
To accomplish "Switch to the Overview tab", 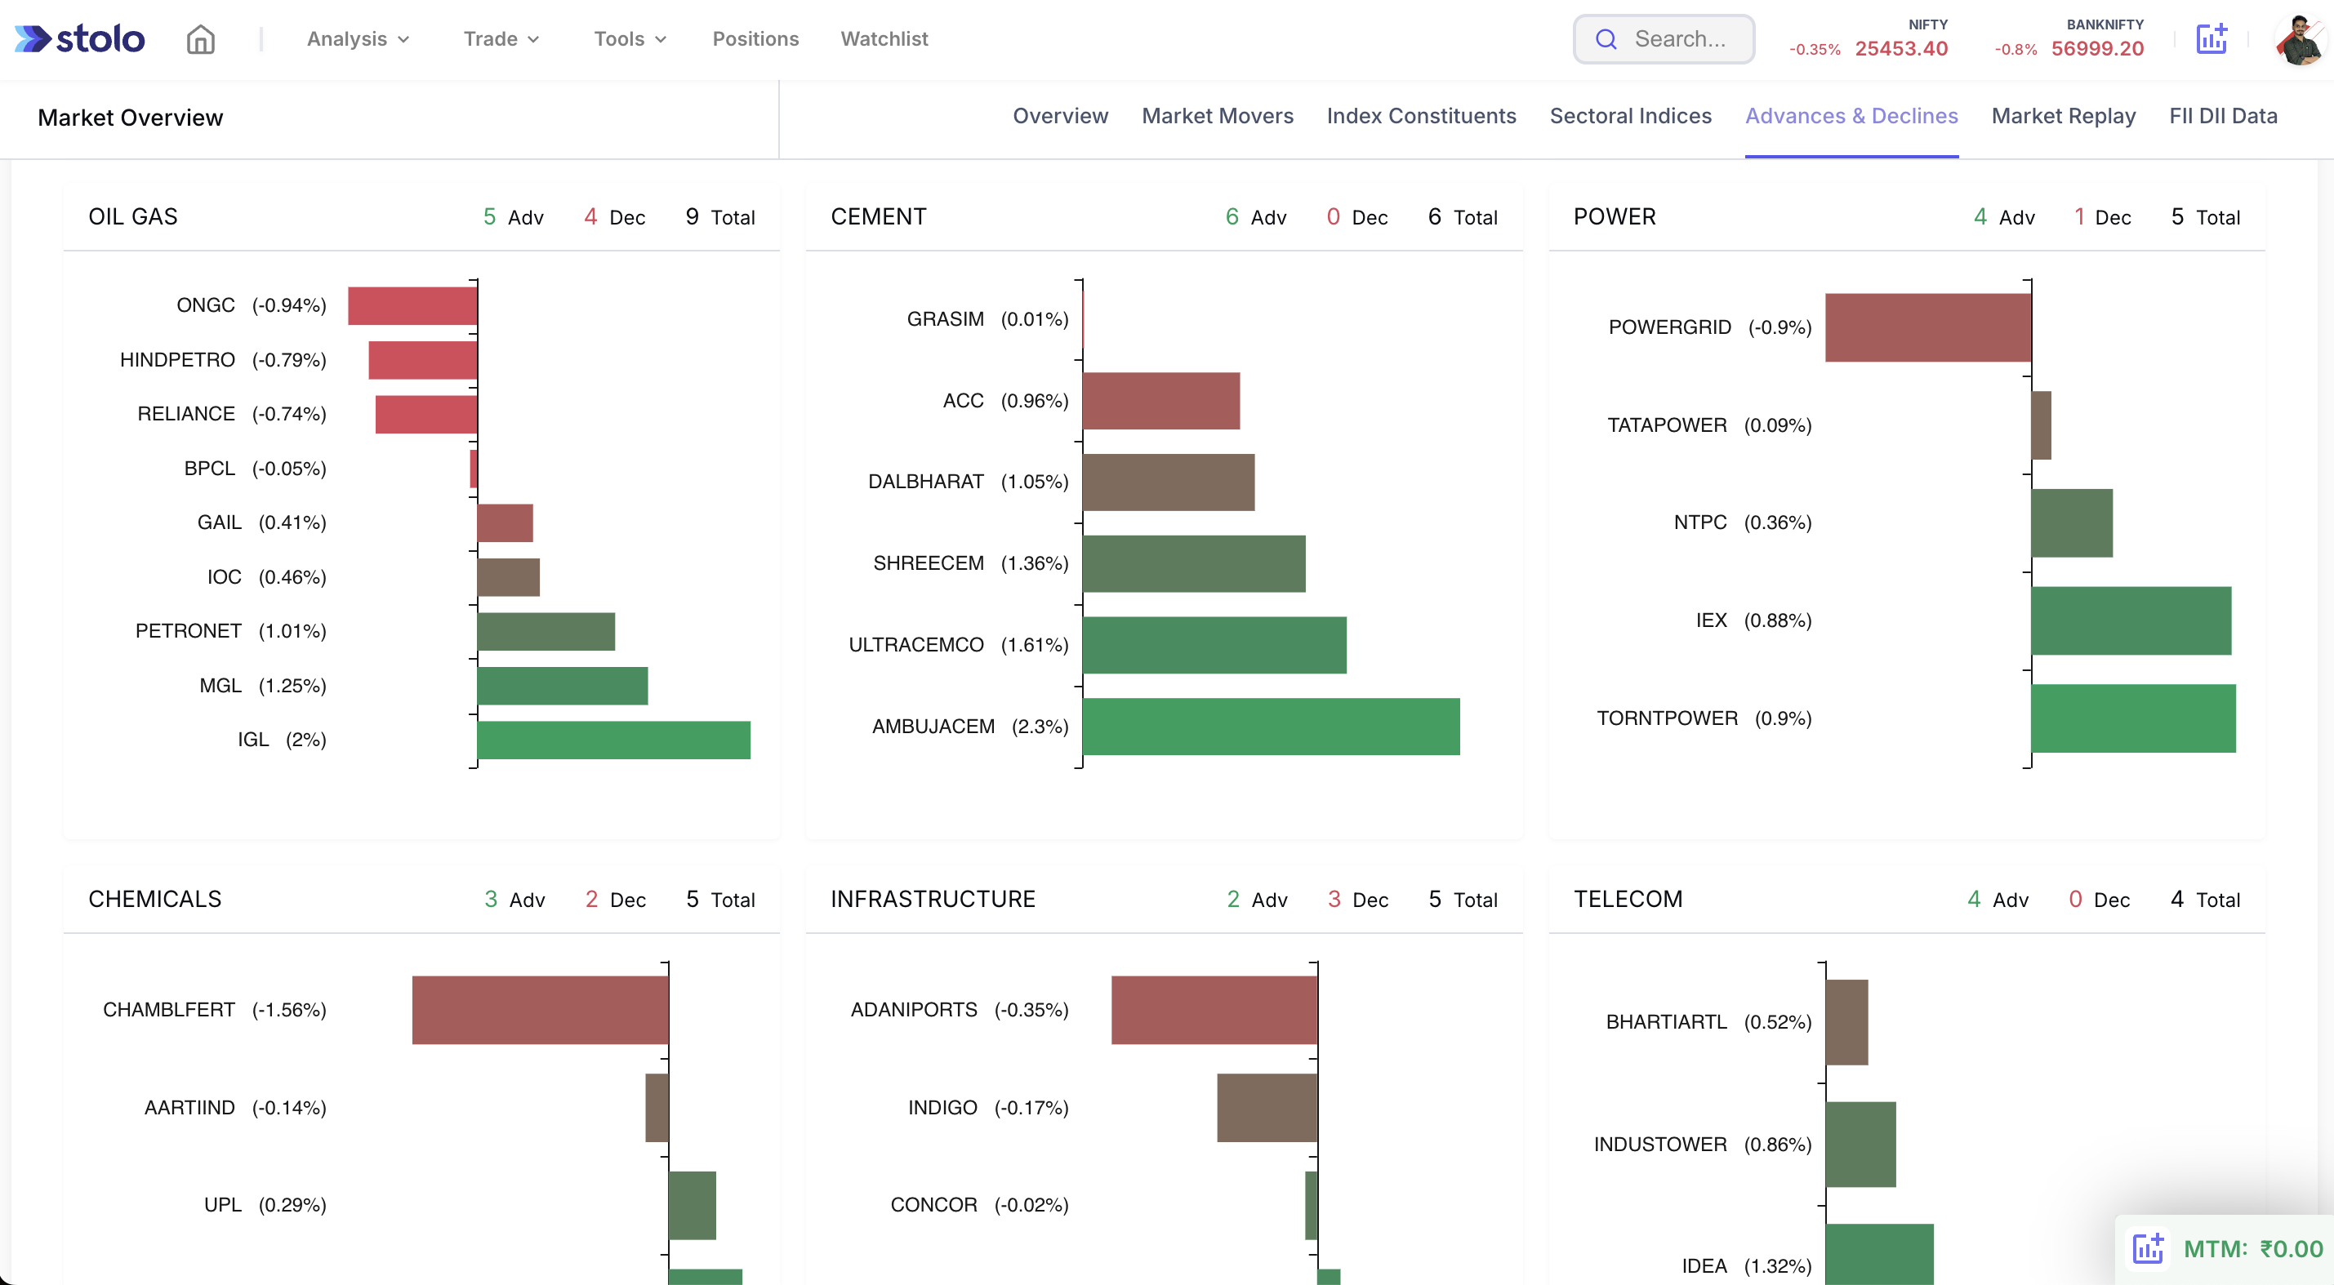I will [1060, 116].
